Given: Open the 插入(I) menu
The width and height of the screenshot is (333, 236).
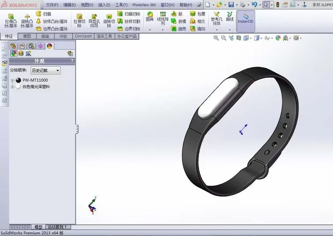Looking at the screenshot, I should pyautogui.click(x=104, y=5).
